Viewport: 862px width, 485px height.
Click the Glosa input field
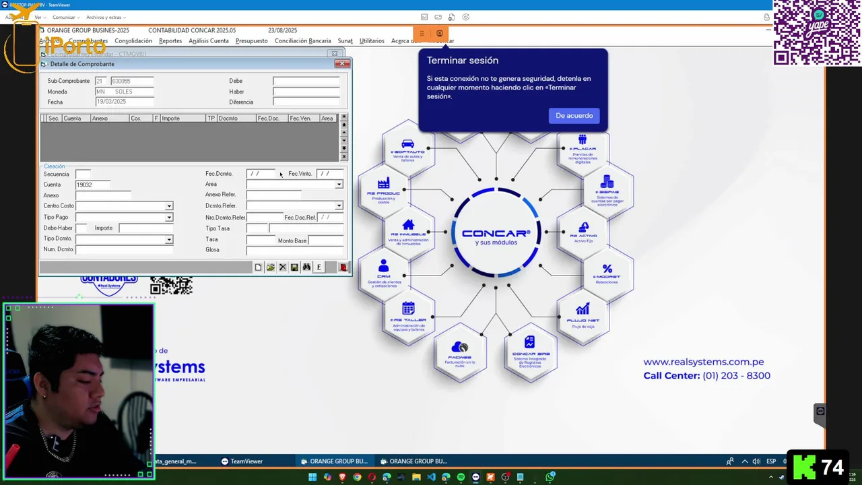(295, 250)
